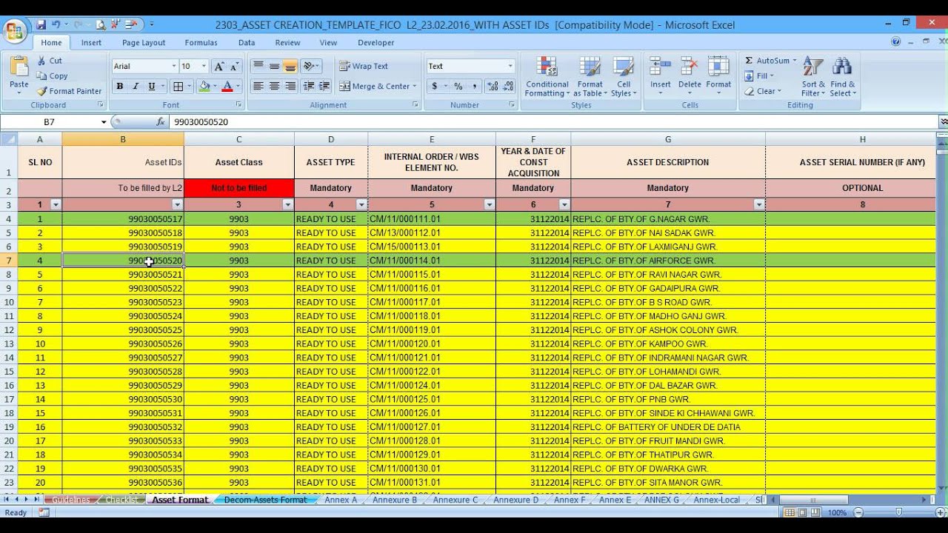Click the Zoom slider in status bar
This screenshot has width=948, height=533.
pyautogui.click(x=898, y=512)
